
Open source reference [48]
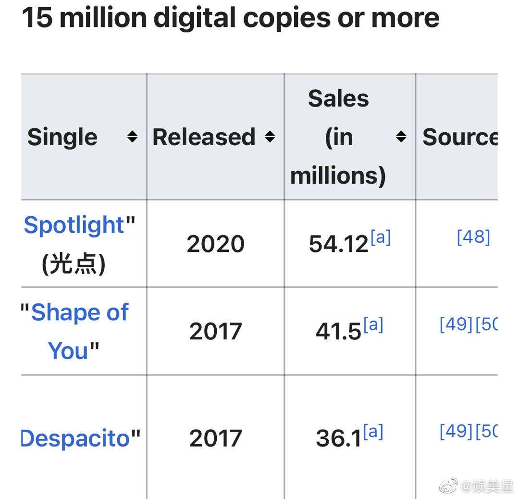(x=473, y=237)
